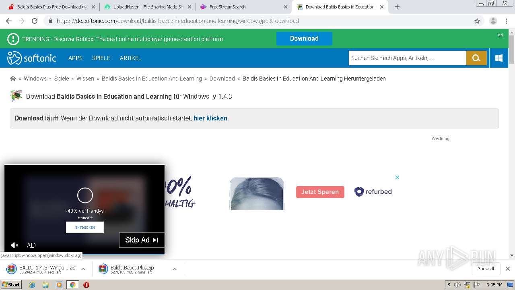Close the downloads bar
The width and height of the screenshot is (515, 290).
pos(508,269)
